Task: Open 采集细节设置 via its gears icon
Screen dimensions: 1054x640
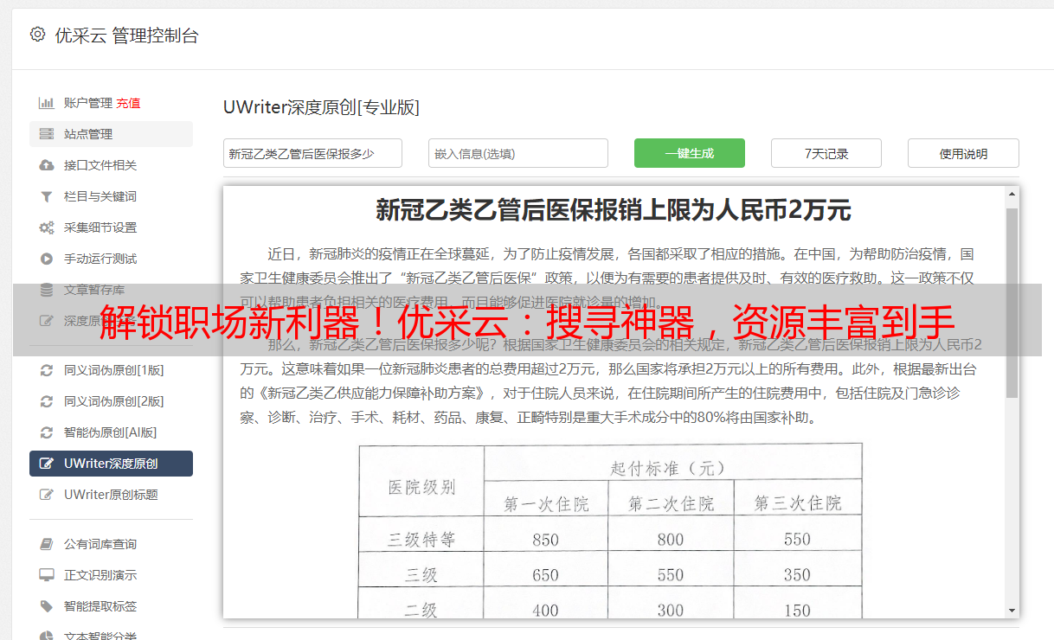Action: point(46,227)
